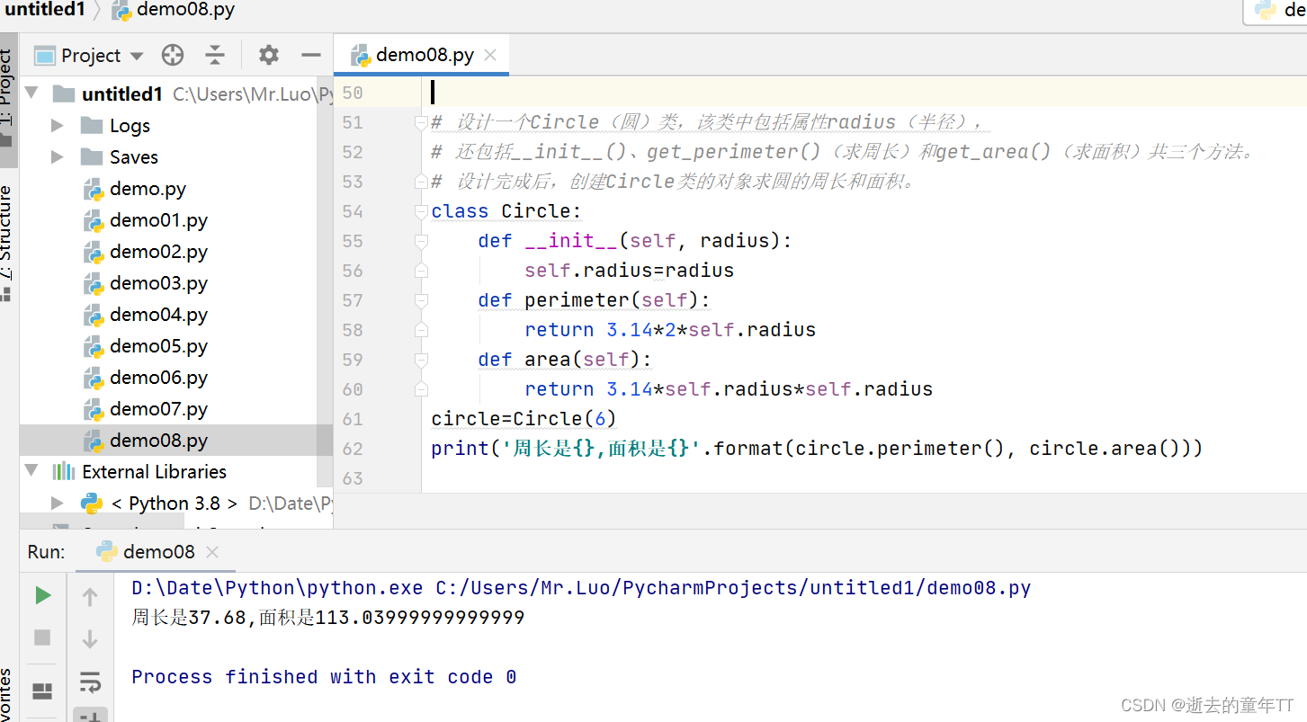Click the locate current file crosshair icon
Image resolution: width=1307 pixels, height=722 pixels.
[173, 56]
